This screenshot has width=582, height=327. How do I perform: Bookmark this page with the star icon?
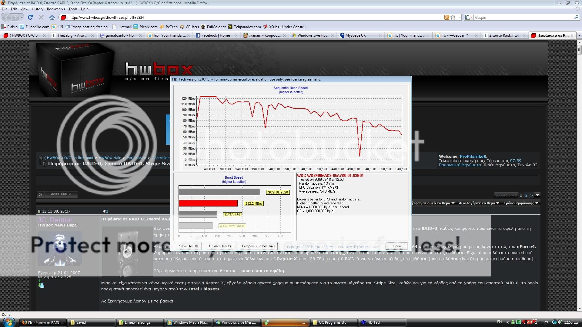(x=453, y=17)
